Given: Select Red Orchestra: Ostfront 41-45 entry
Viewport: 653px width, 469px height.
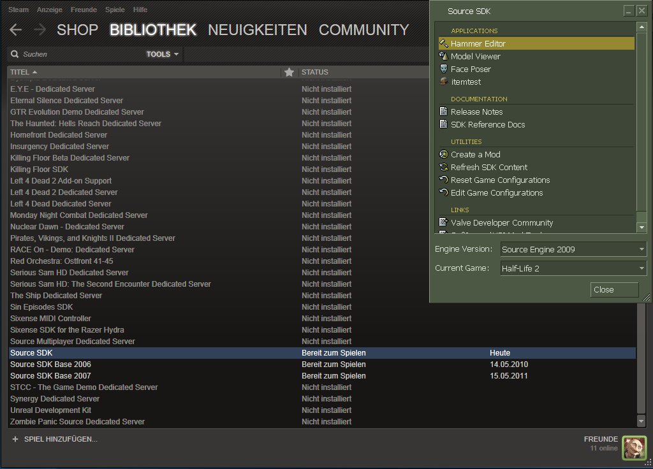Looking at the screenshot, I should pos(62,261).
